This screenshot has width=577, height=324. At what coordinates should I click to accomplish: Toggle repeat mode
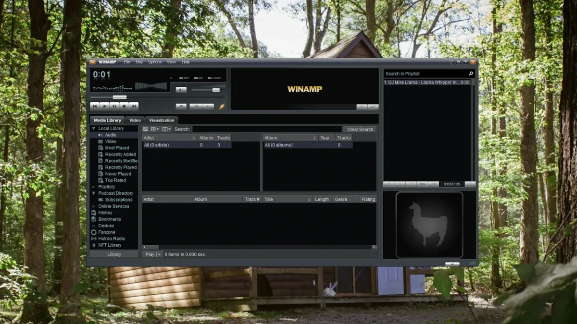[x=208, y=106]
